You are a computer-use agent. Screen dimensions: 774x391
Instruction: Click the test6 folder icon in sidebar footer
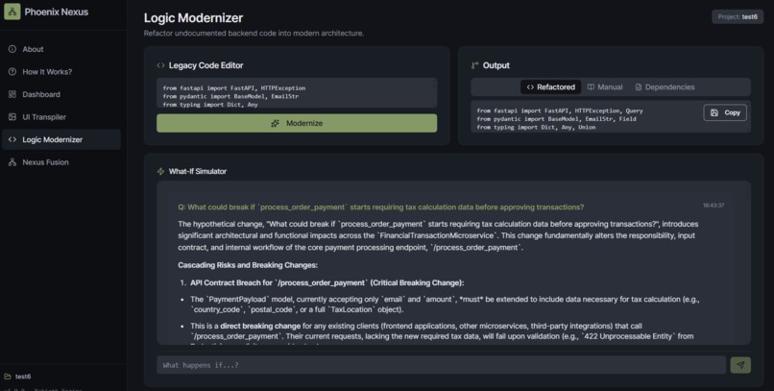point(8,377)
